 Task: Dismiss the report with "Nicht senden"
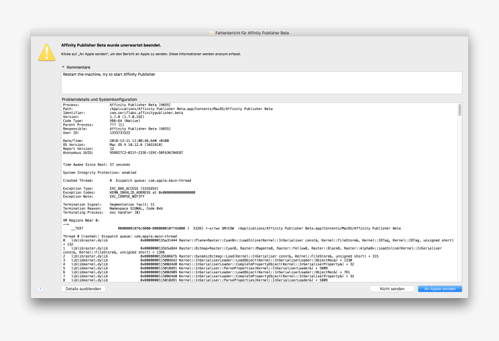tap(392, 288)
